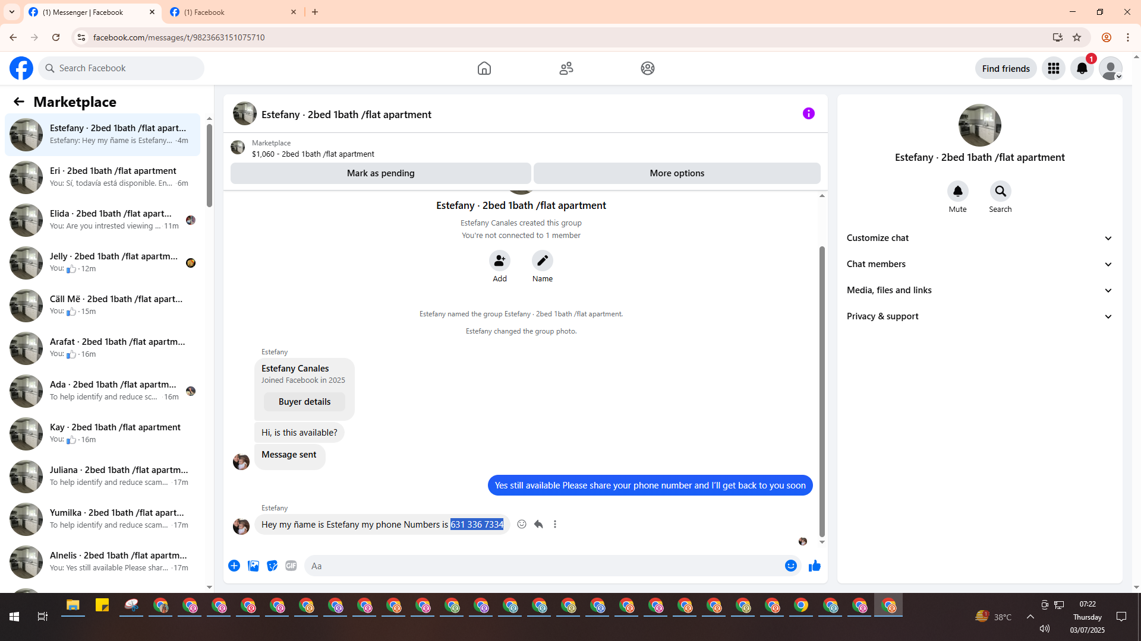Click the Mark as pending button
Screen dimensions: 1141x641
click(380, 173)
